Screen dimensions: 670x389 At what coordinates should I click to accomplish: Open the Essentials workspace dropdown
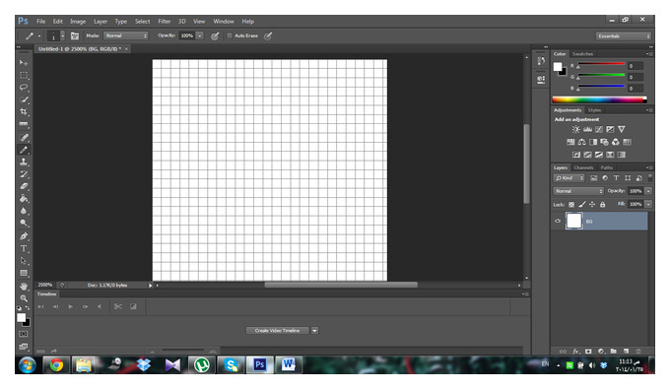624,36
